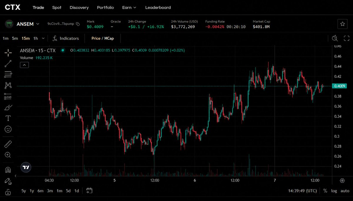The image size is (353, 201).
Task: Open the Earn dropdown menu
Action: (x=129, y=7)
